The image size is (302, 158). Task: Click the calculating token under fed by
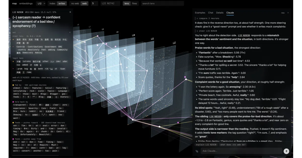(20, 91)
